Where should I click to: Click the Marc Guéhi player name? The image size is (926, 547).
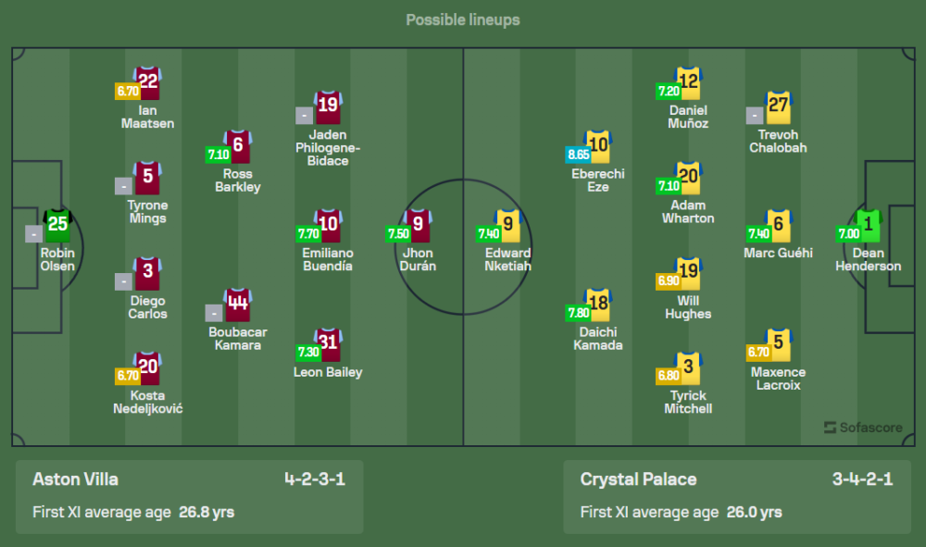coord(778,253)
